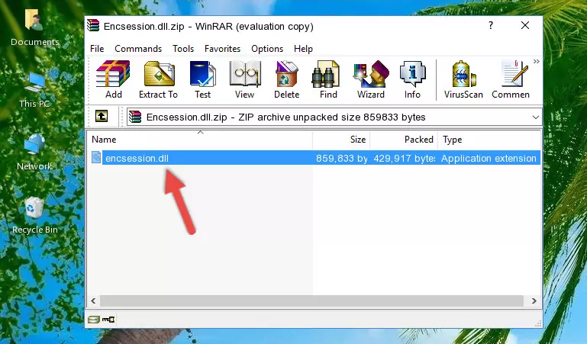Click the drive icon in status bar
The image size is (587, 344).
(94, 320)
